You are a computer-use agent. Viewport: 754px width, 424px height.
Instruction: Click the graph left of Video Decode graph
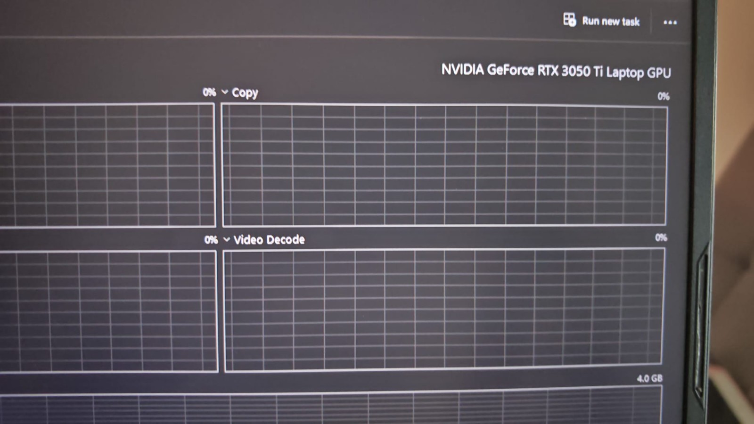click(108, 311)
